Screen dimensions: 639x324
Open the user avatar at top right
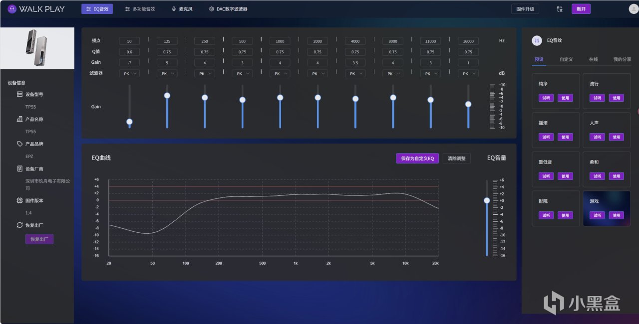click(633, 9)
